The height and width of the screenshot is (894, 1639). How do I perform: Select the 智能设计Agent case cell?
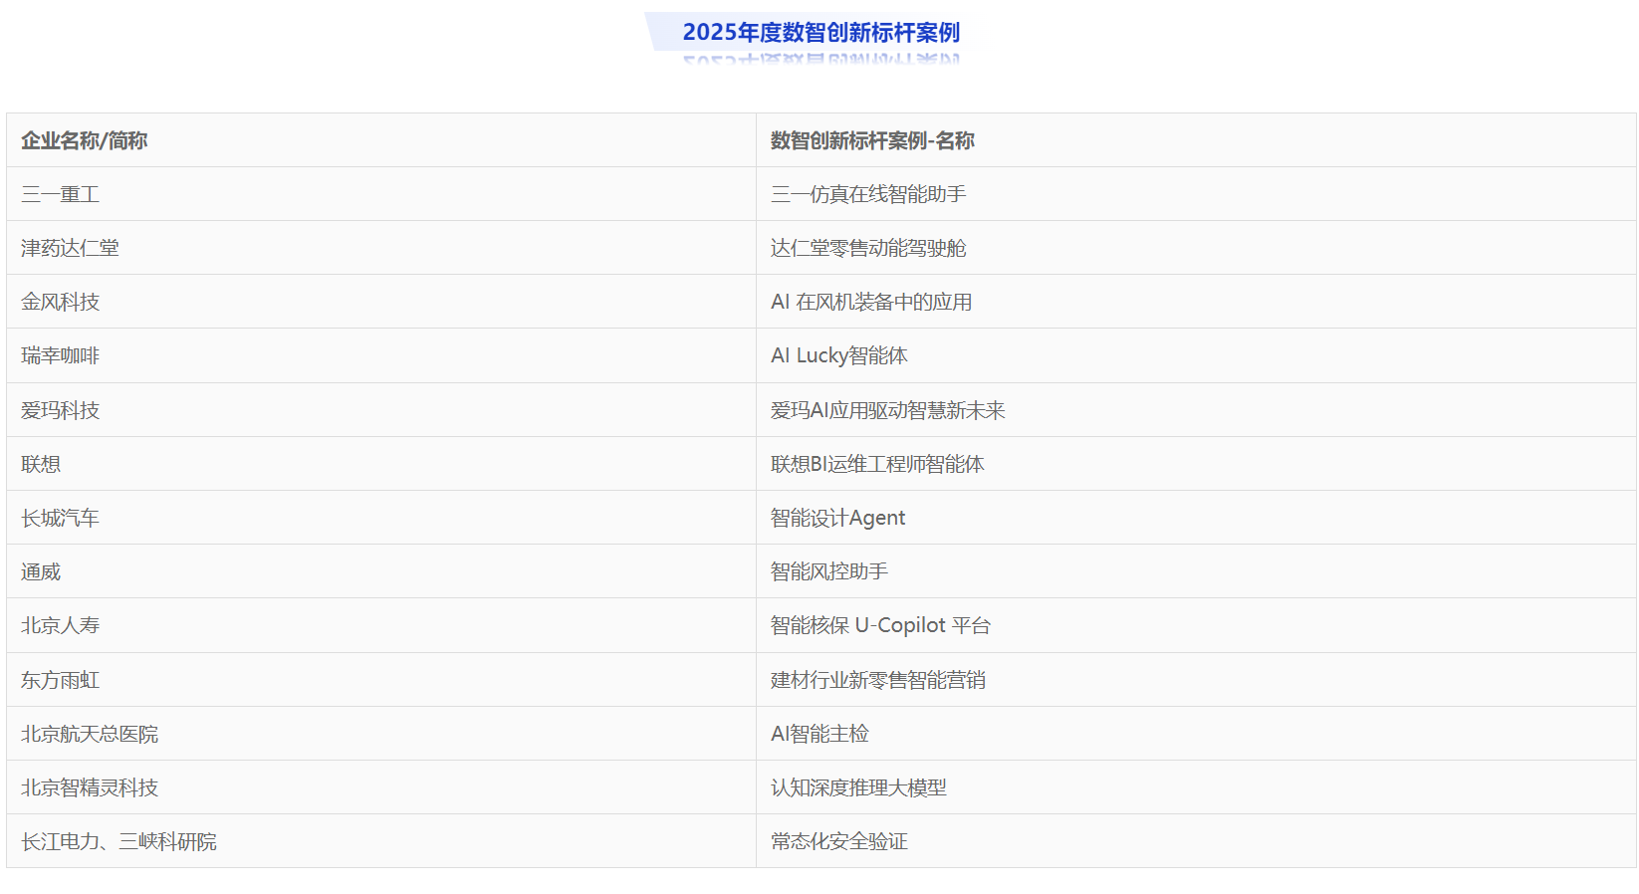click(837, 519)
